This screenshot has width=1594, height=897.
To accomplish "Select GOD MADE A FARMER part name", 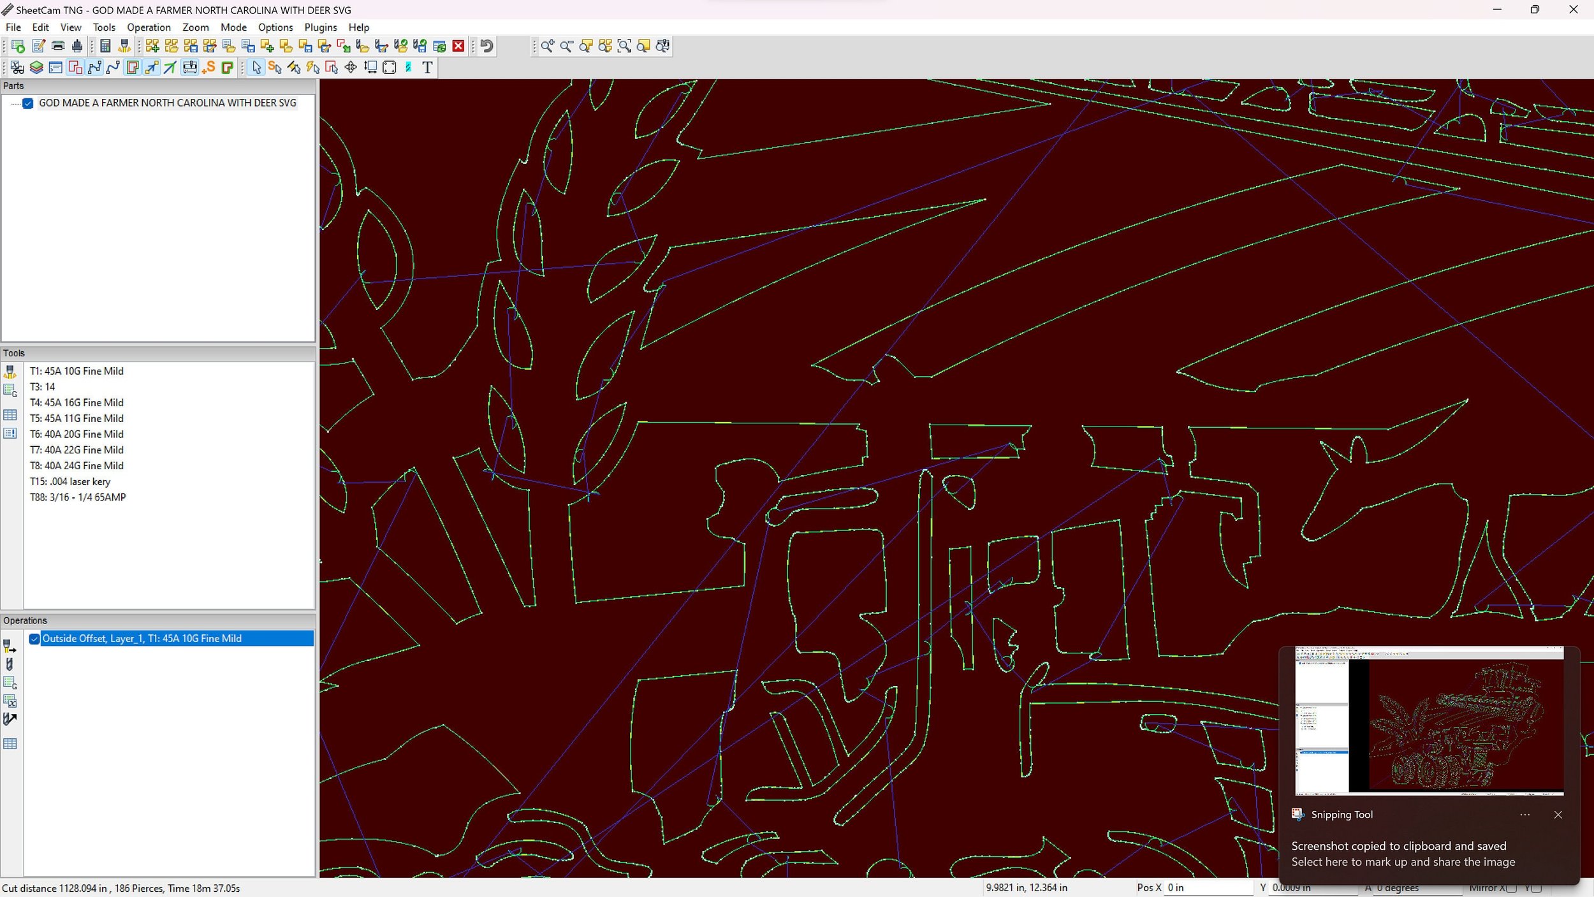I will click(x=168, y=103).
